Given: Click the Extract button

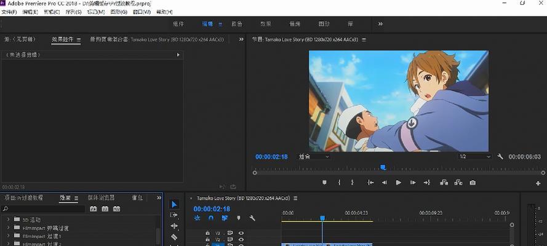Looking at the screenshot, I should tap(458, 182).
